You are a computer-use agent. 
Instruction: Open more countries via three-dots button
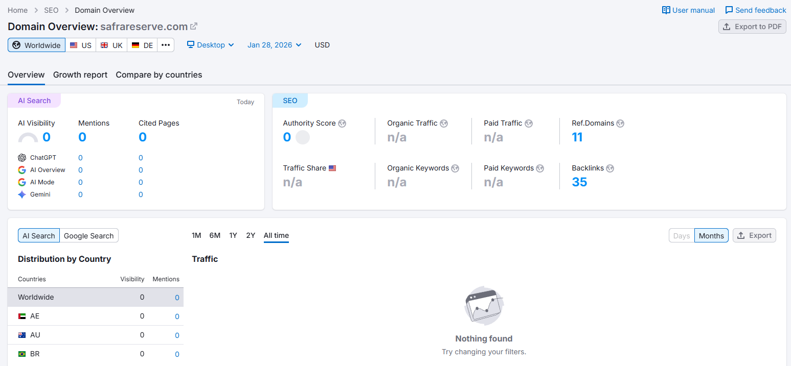tap(166, 45)
